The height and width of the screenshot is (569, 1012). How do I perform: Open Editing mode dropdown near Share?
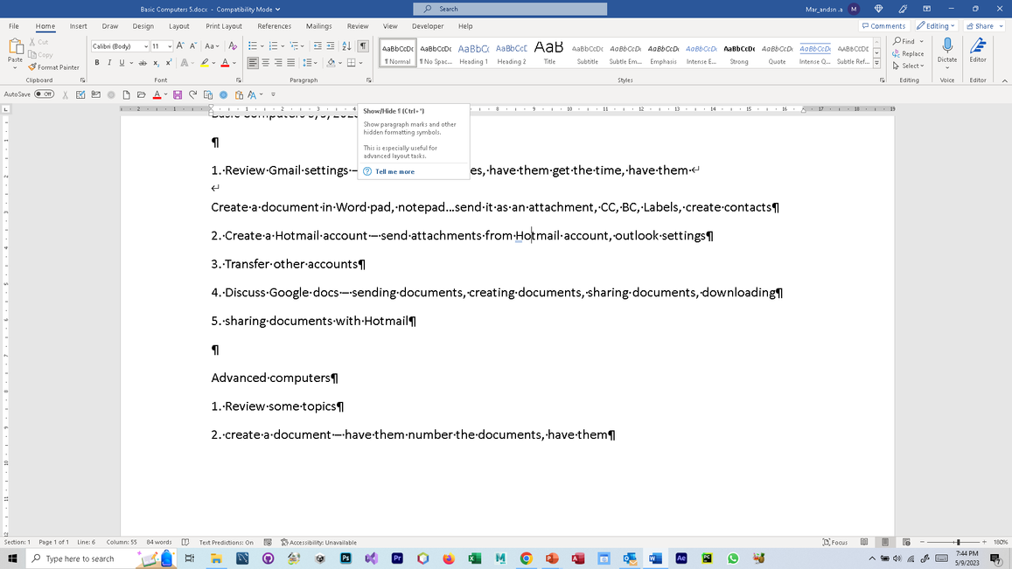[936, 26]
